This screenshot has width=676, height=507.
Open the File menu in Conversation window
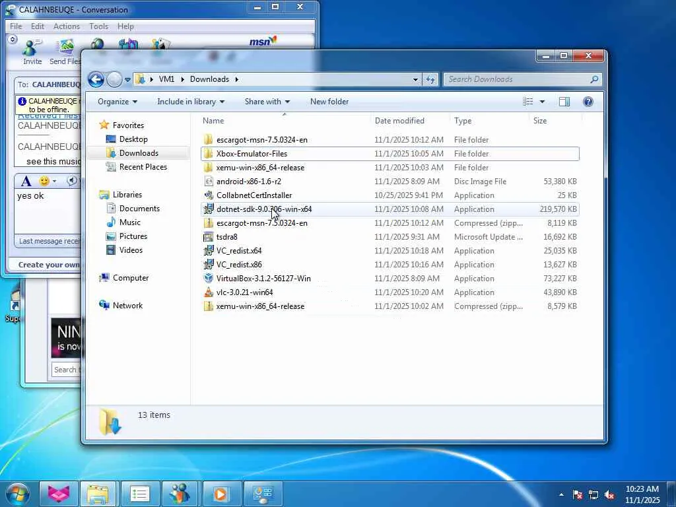pyautogui.click(x=16, y=26)
